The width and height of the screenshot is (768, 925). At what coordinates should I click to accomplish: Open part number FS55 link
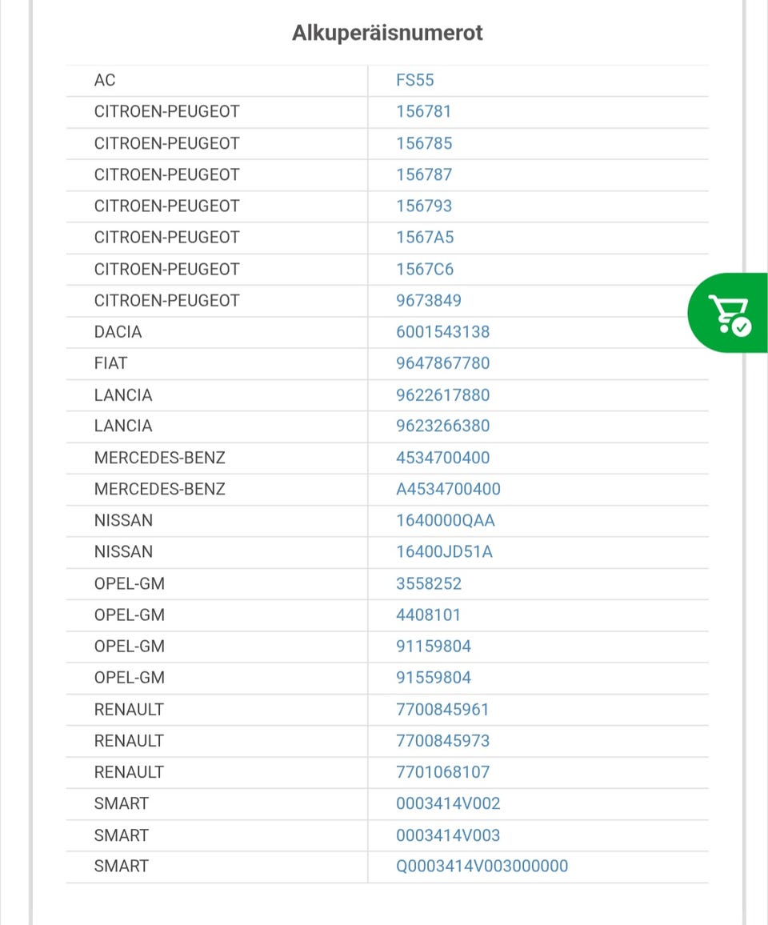pos(415,80)
